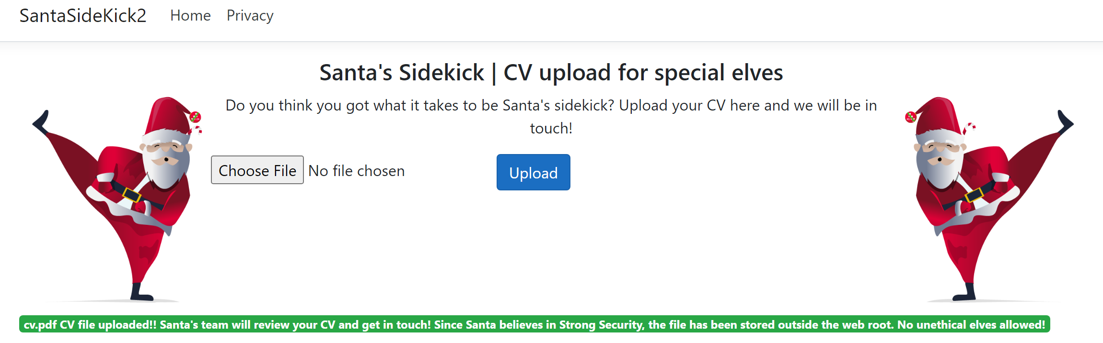
Task: Click the green upload success banner
Action: pos(534,324)
